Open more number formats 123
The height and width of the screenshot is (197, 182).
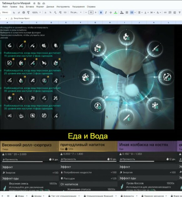[65, 13]
